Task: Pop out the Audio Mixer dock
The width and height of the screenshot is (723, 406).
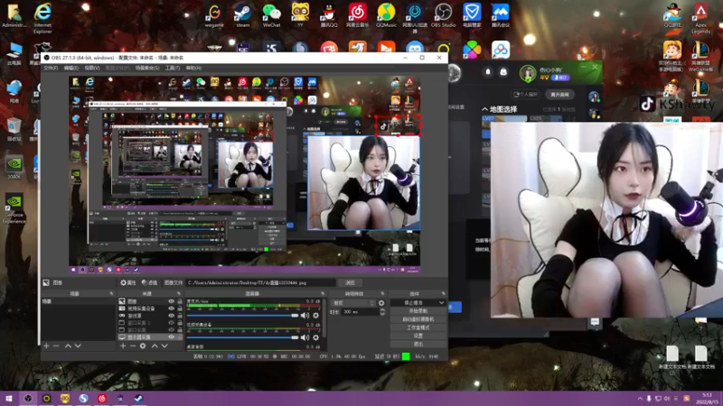Action: [x=323, y=294]
